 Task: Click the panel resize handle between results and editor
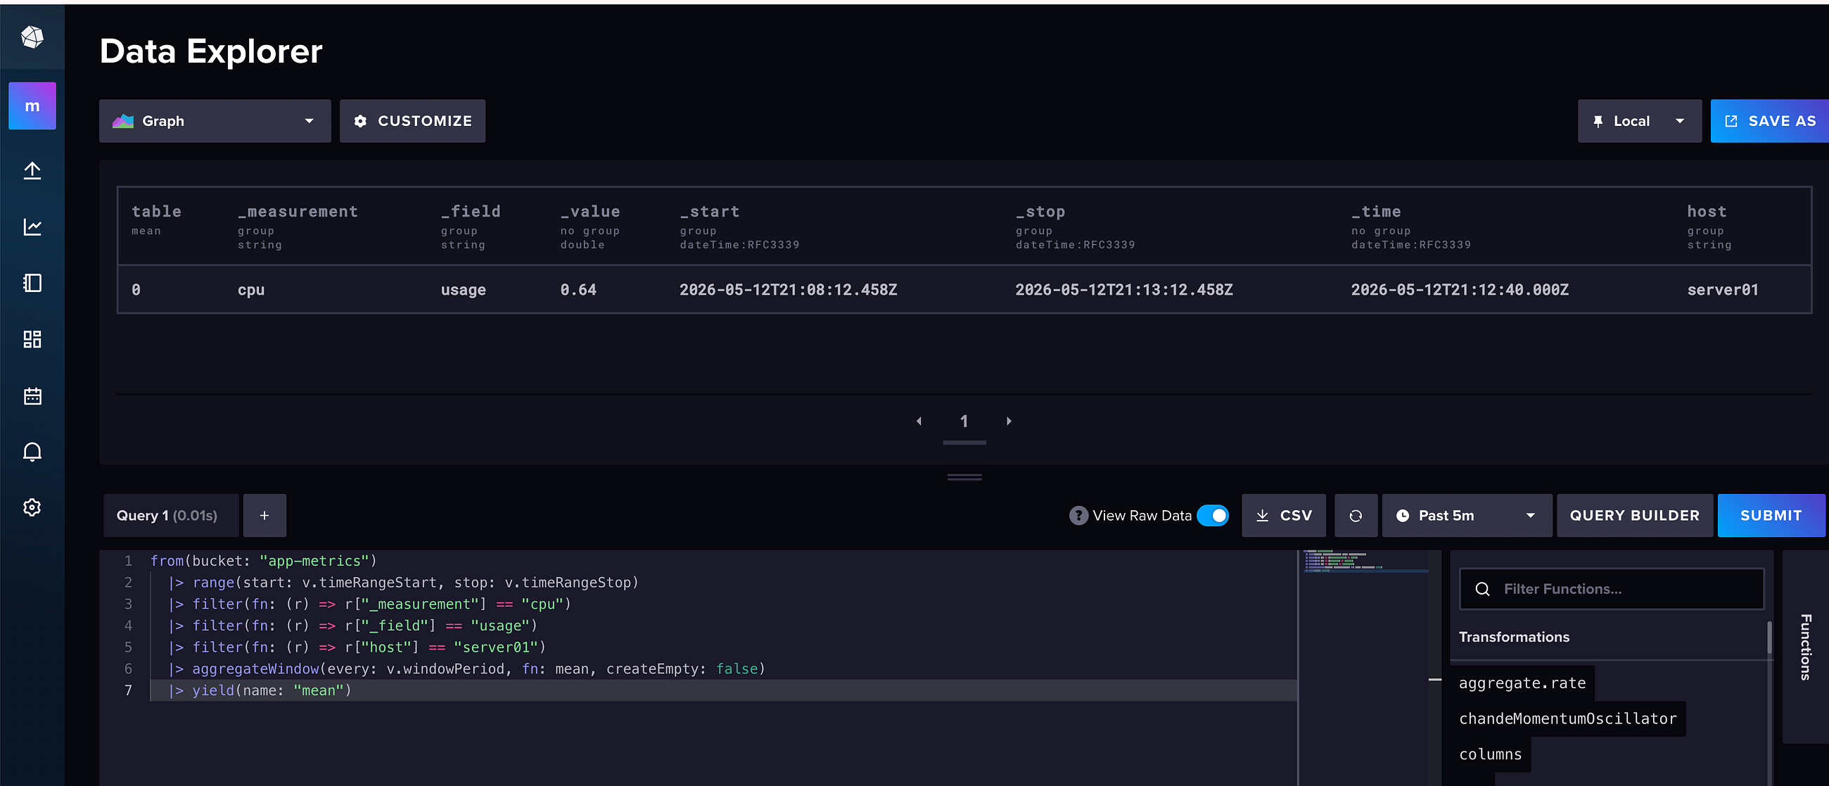[964, 477]
